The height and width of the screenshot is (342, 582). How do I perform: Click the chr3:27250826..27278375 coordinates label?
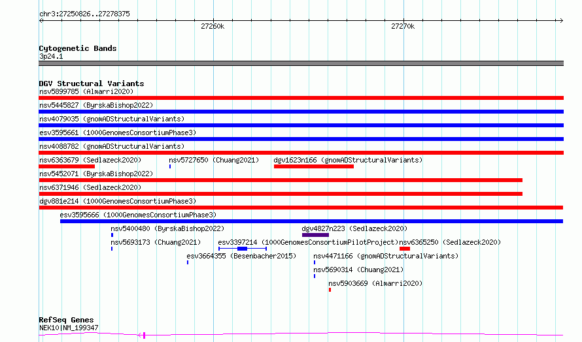click(84, 14)
